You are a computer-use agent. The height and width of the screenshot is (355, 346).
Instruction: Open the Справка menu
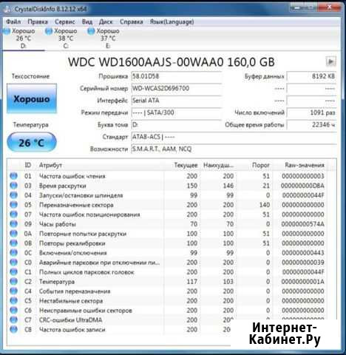[132, 21]
